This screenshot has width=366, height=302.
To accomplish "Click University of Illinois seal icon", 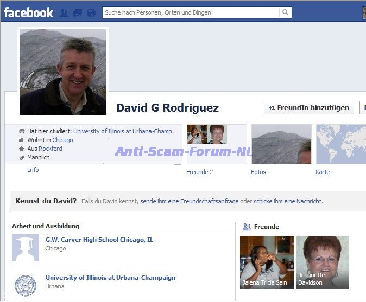I will 26,285.
